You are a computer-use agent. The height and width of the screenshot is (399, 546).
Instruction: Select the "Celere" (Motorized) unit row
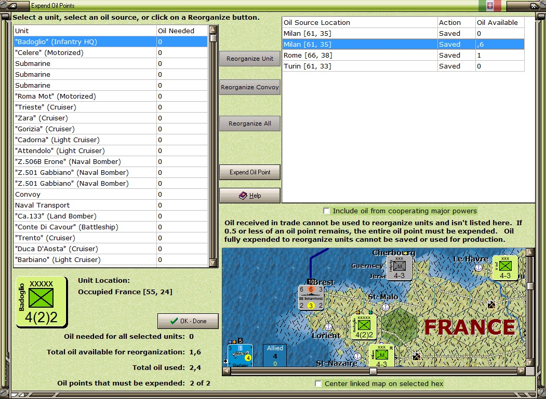(x=111, y=52)
